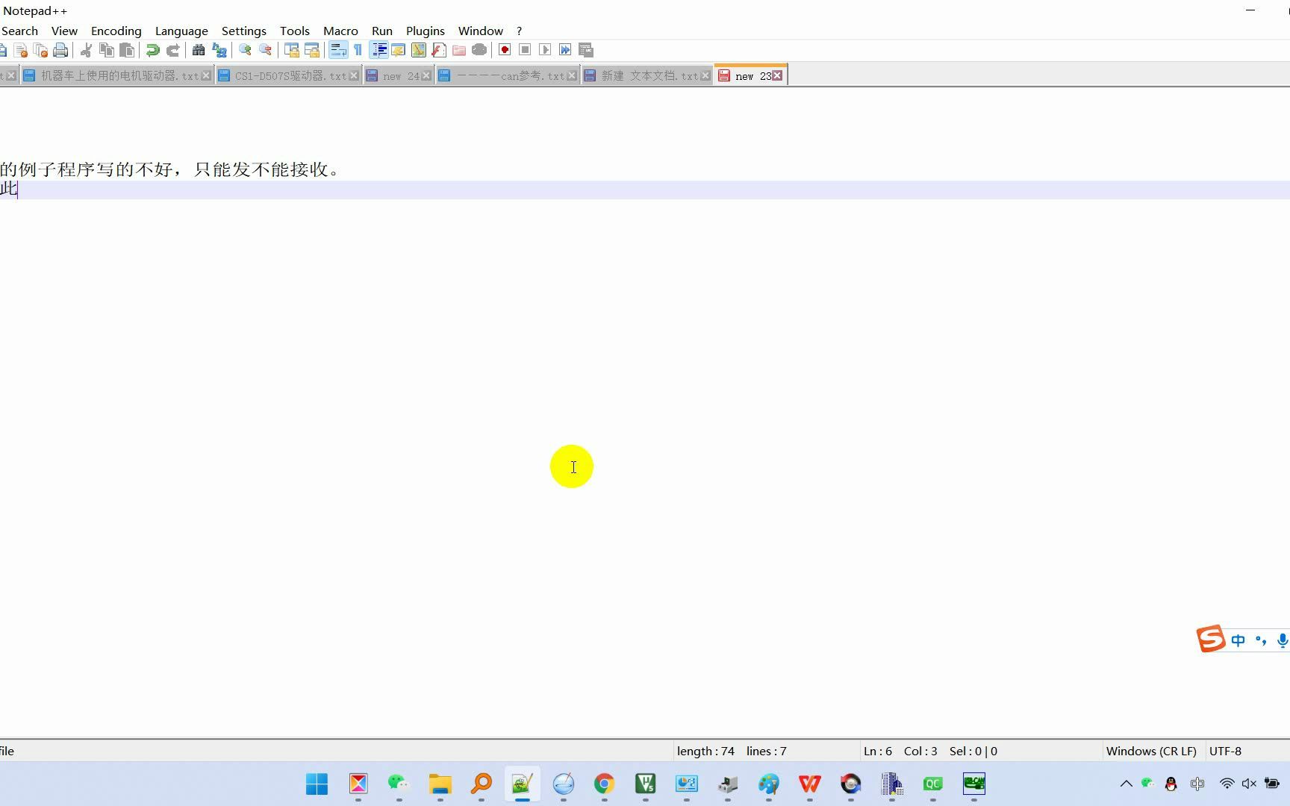Undo the last edit with the toolbar arrow

pos(152,49)
